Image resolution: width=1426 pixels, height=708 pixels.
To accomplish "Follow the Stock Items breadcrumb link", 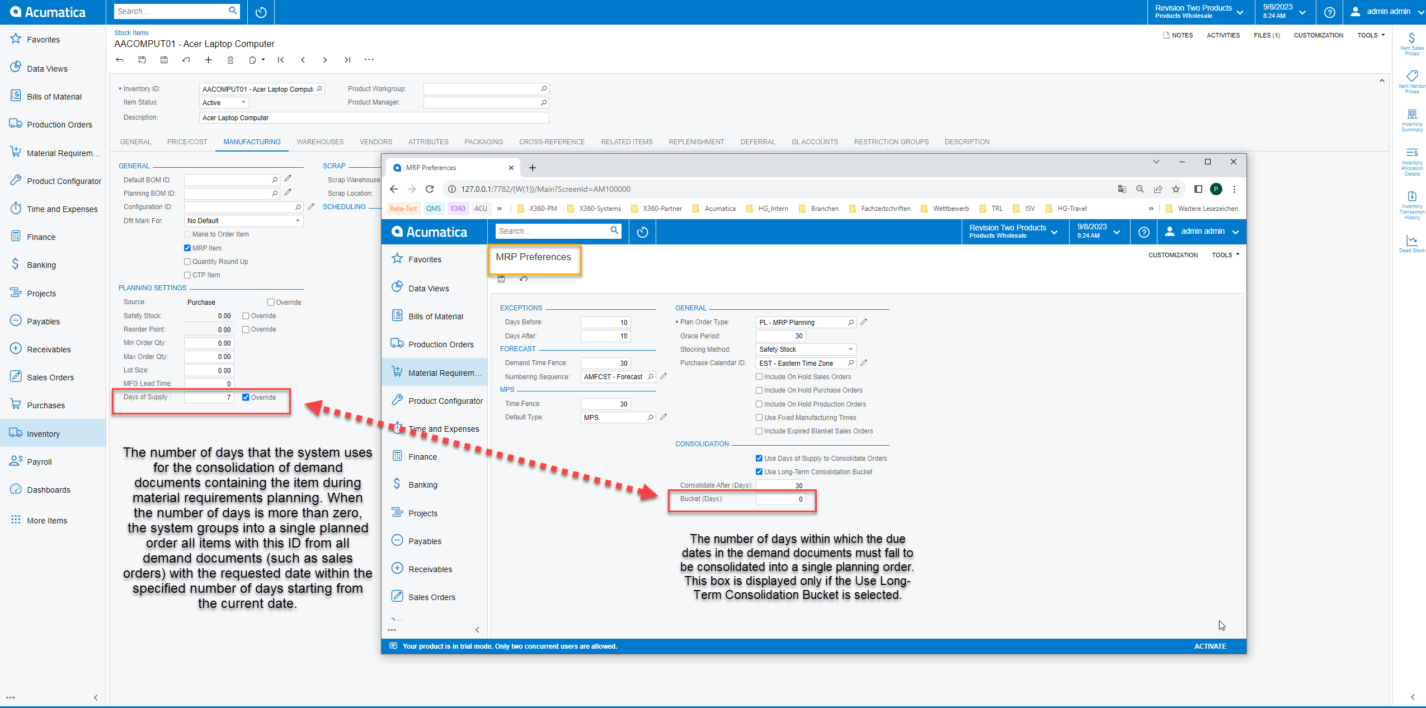I will pos(131,32).
